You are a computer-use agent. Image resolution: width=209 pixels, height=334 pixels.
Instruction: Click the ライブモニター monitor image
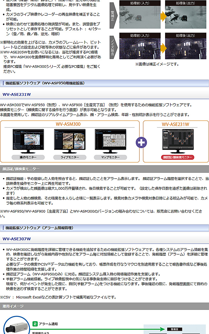tap(70, 141)
